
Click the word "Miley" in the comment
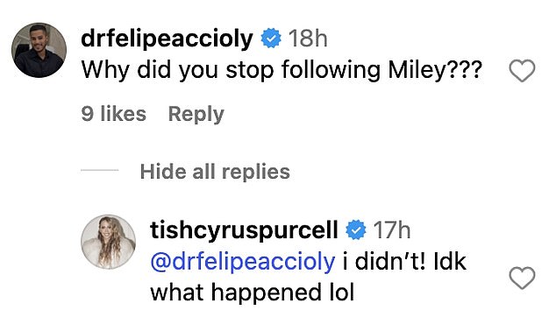(417, 70)
